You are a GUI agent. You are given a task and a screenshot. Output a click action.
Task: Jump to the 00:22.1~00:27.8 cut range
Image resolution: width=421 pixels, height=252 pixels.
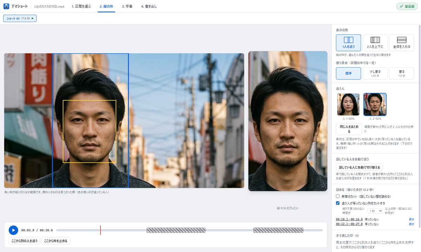pyautogui.click(x=349, y=224)
